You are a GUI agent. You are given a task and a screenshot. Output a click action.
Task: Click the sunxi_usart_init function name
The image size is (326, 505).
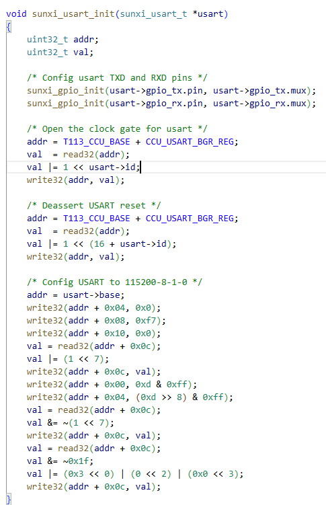point(73,14)
